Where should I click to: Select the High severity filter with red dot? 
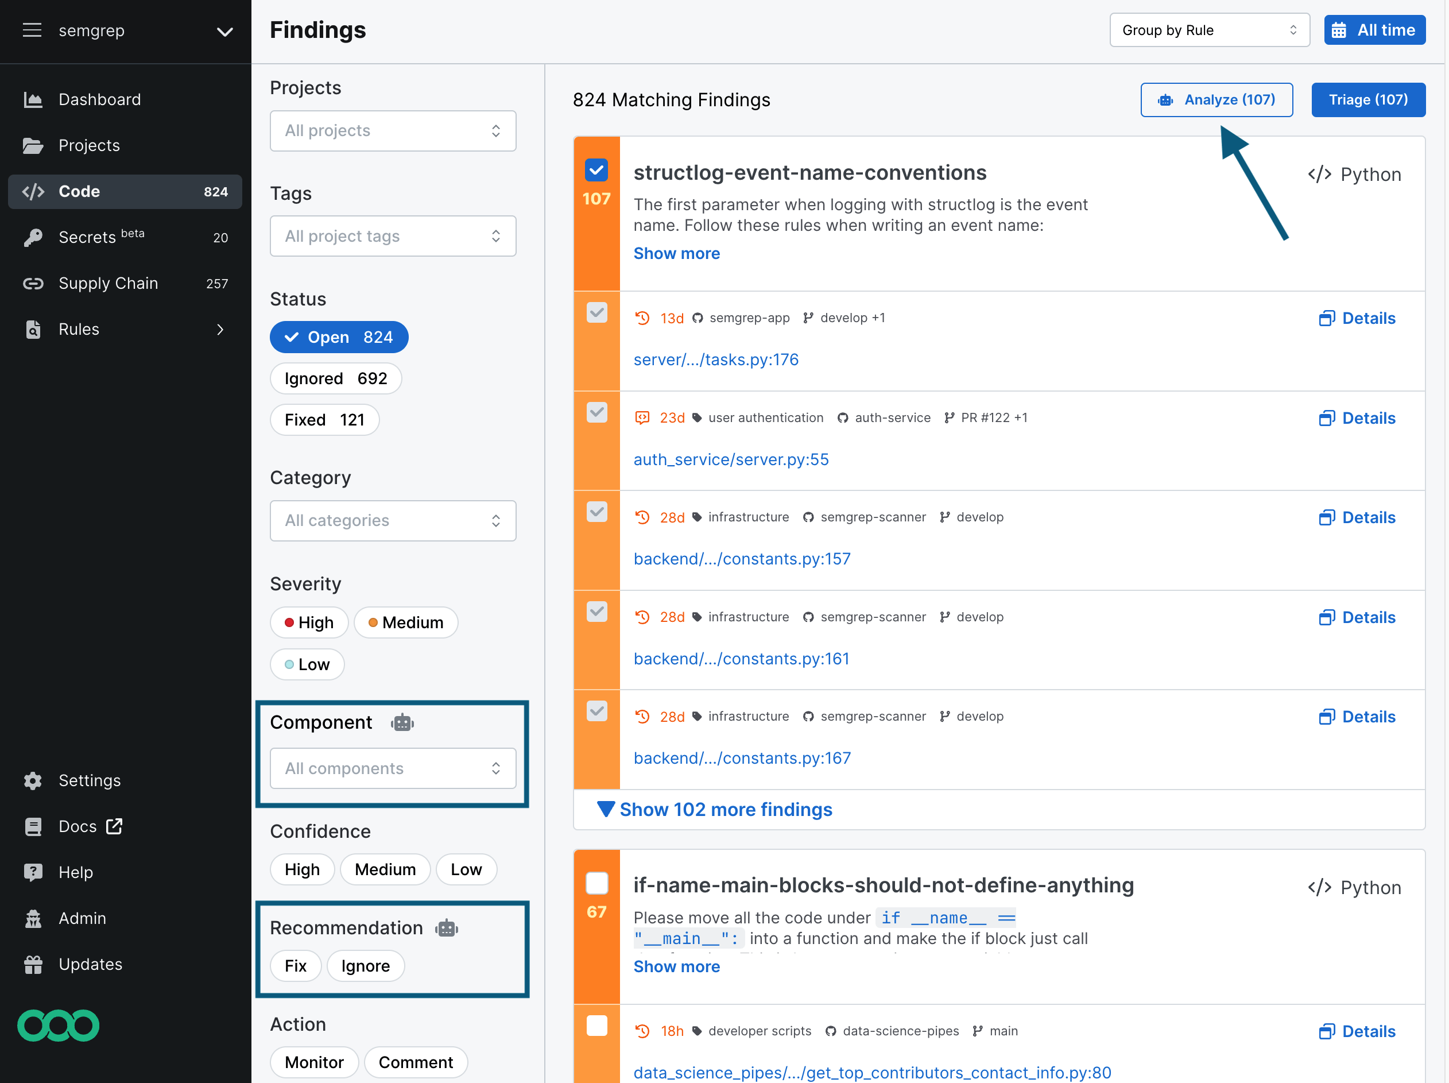pyautogui.click(x=308, y=622)
